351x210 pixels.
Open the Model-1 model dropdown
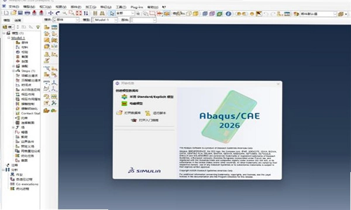click(x=105, y=20)
